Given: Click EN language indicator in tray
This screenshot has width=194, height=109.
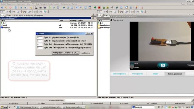Looking at the screenshot, I should (x=159, y=107).
